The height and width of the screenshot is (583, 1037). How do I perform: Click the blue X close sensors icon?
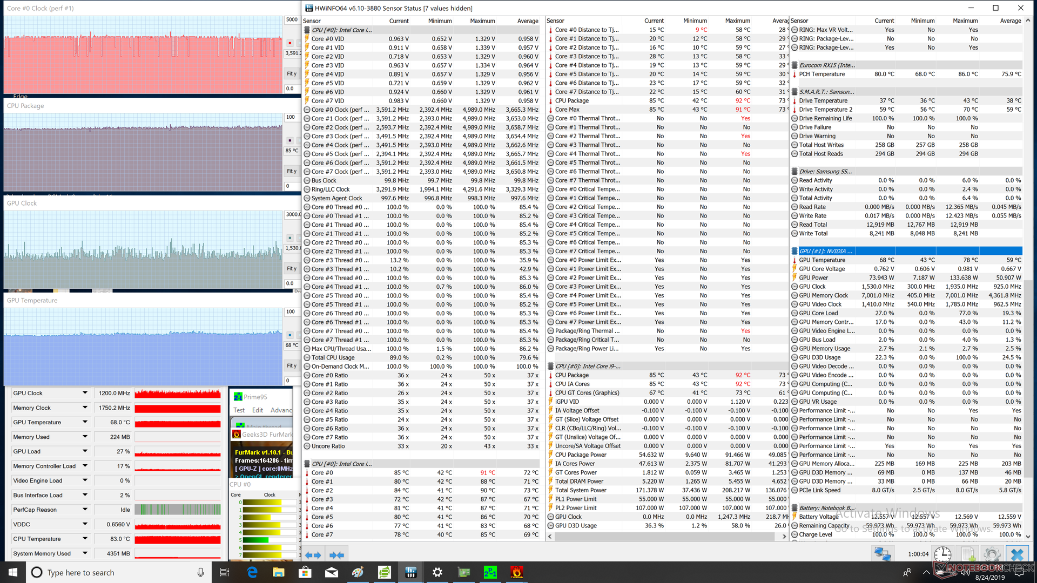(1017, 554)
